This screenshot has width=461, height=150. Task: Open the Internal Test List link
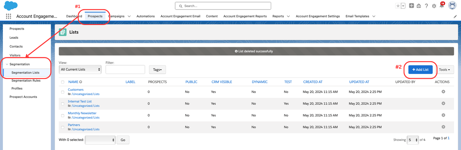(80, 101)
